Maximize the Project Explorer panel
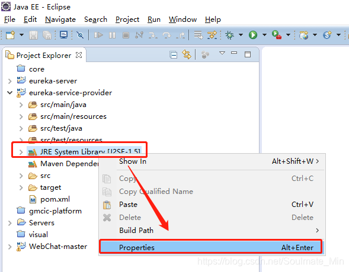This screenshot has height=272, width=349. pos(248,54)
